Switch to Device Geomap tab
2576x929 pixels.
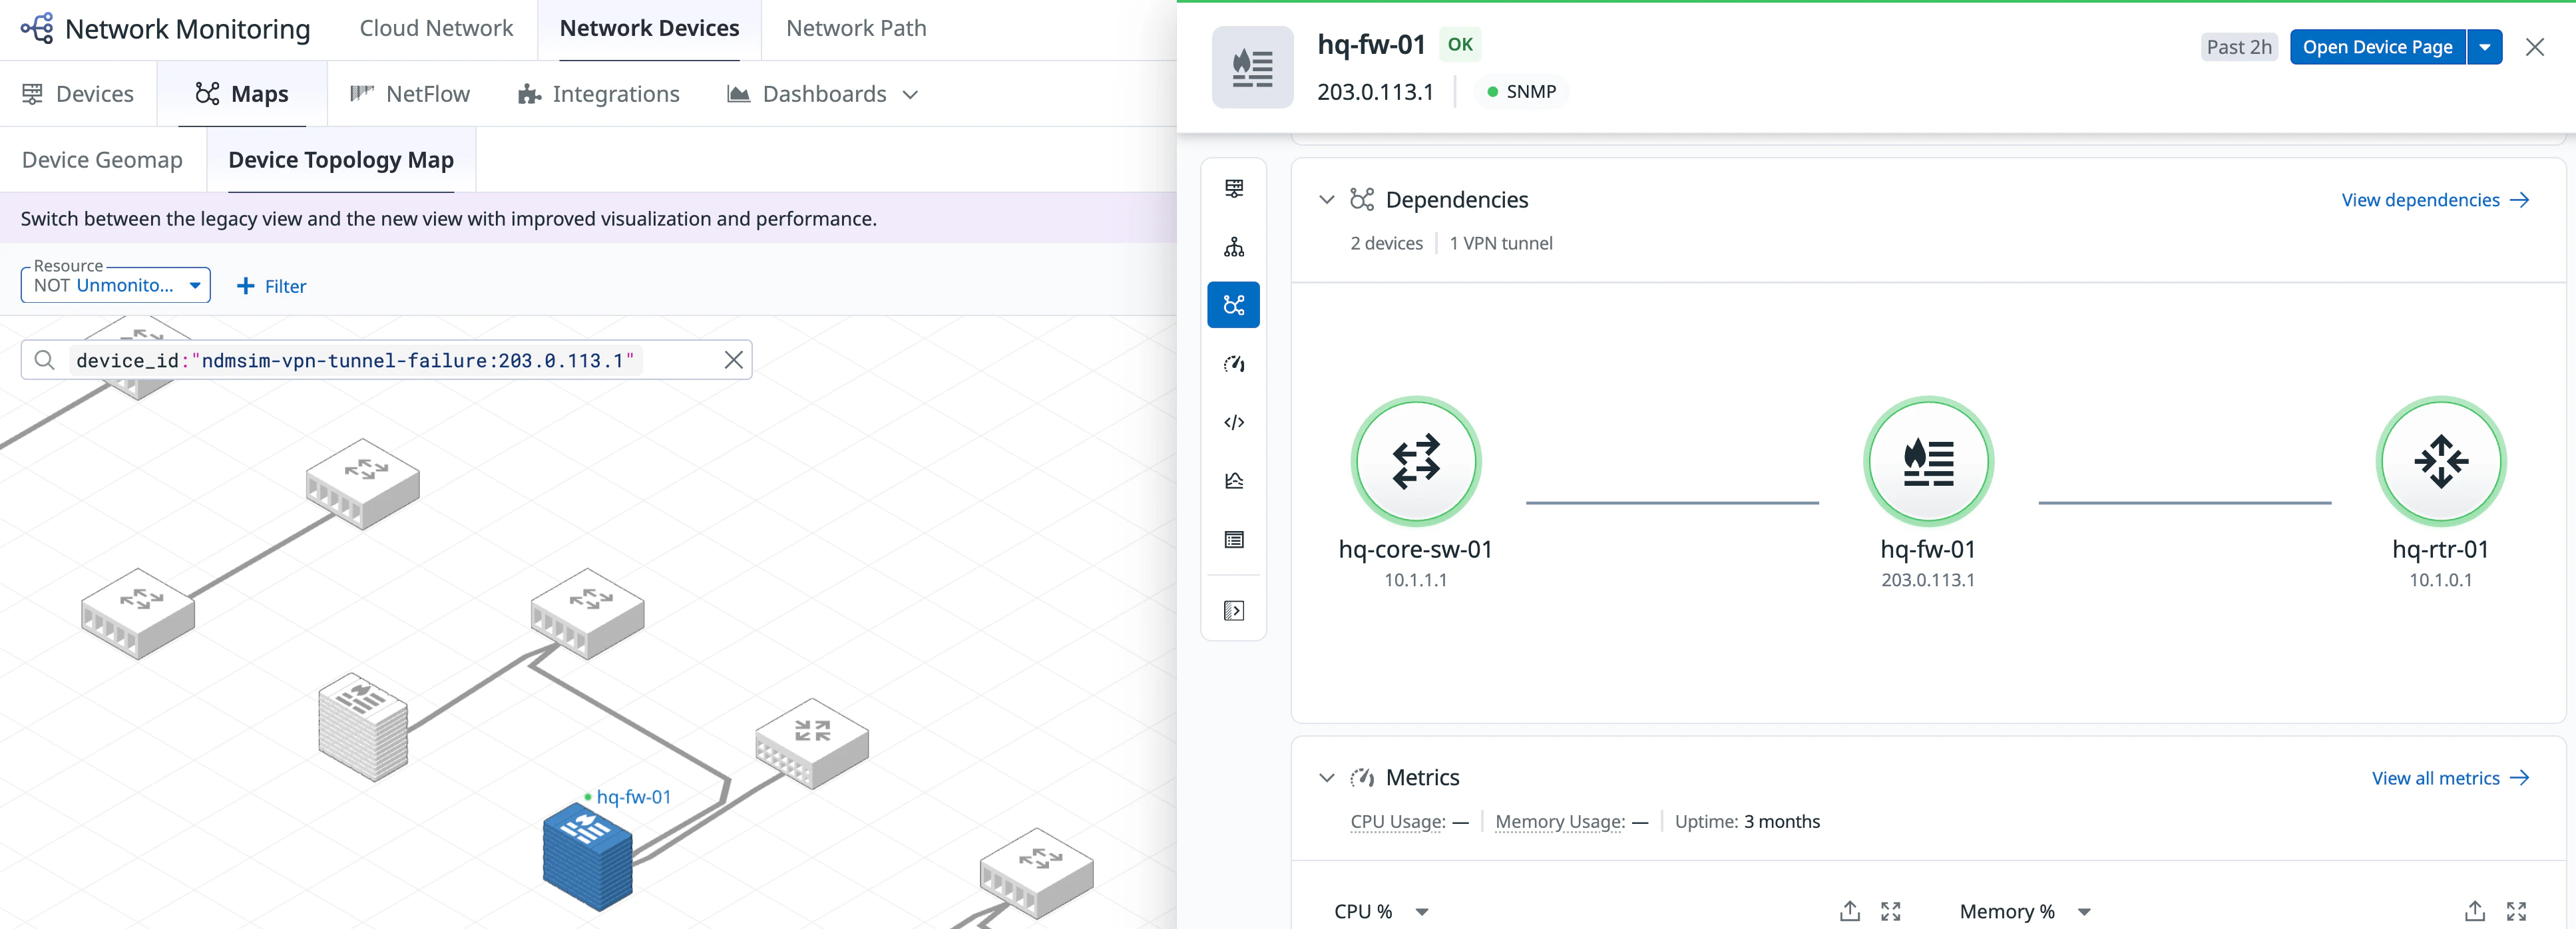(x=102, y=160)
